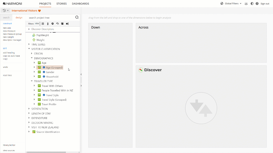
Task: Click add heading link
Action: 9,53
